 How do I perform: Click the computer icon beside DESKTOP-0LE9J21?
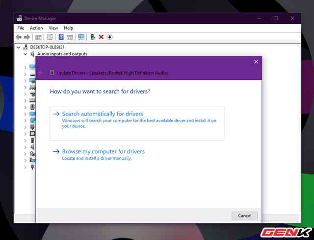click(25, 47)
